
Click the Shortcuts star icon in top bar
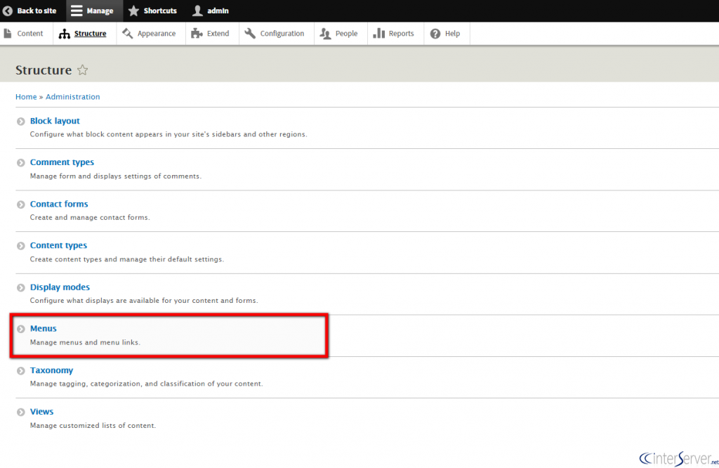133,11
